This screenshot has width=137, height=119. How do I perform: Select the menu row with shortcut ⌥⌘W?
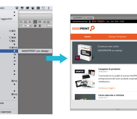click(9, 38)
